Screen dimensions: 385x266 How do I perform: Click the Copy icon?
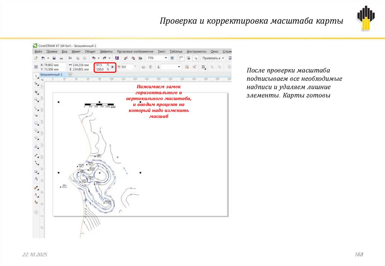(77, 58)
